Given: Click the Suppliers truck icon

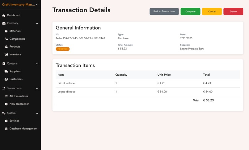Looking at the screenshot, I should tap(6, 71).
